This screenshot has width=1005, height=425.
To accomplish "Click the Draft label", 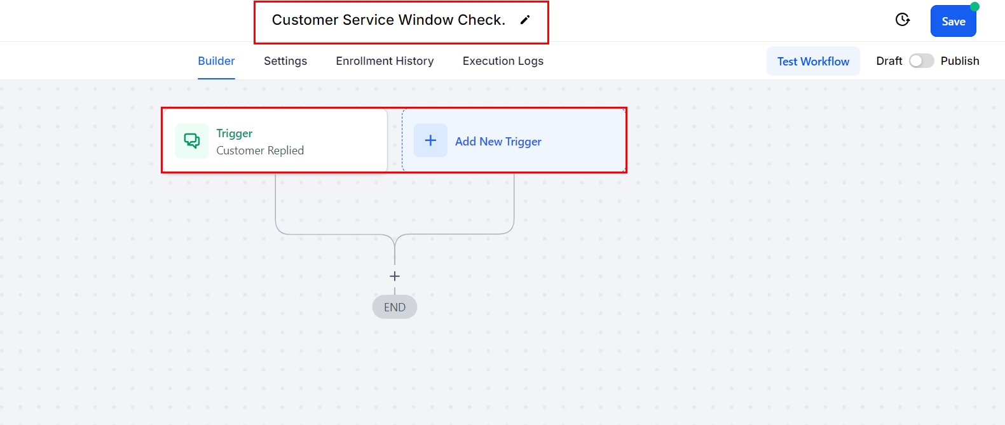I will (x=889, y=61).
